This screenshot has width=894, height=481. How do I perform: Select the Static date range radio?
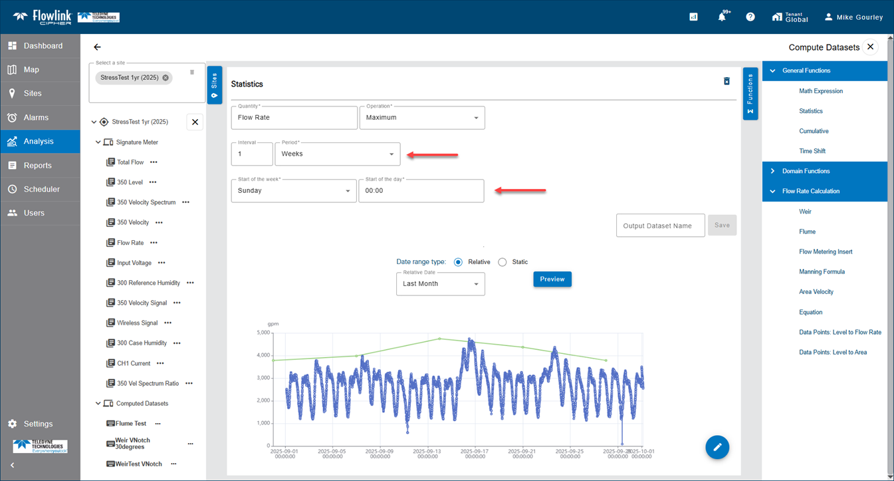(x=503, y=262)
